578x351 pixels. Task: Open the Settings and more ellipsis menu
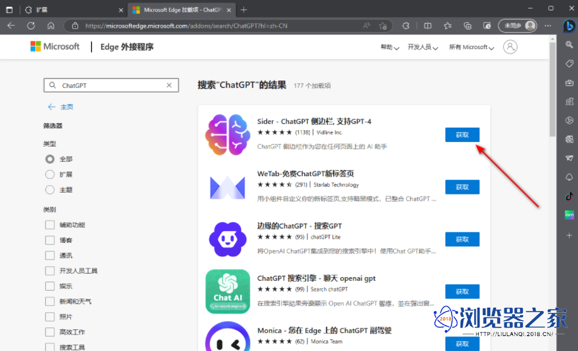(x=548, y=26)
